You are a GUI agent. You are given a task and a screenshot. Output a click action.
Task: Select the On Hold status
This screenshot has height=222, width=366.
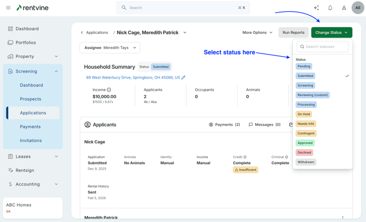(304, 114)
